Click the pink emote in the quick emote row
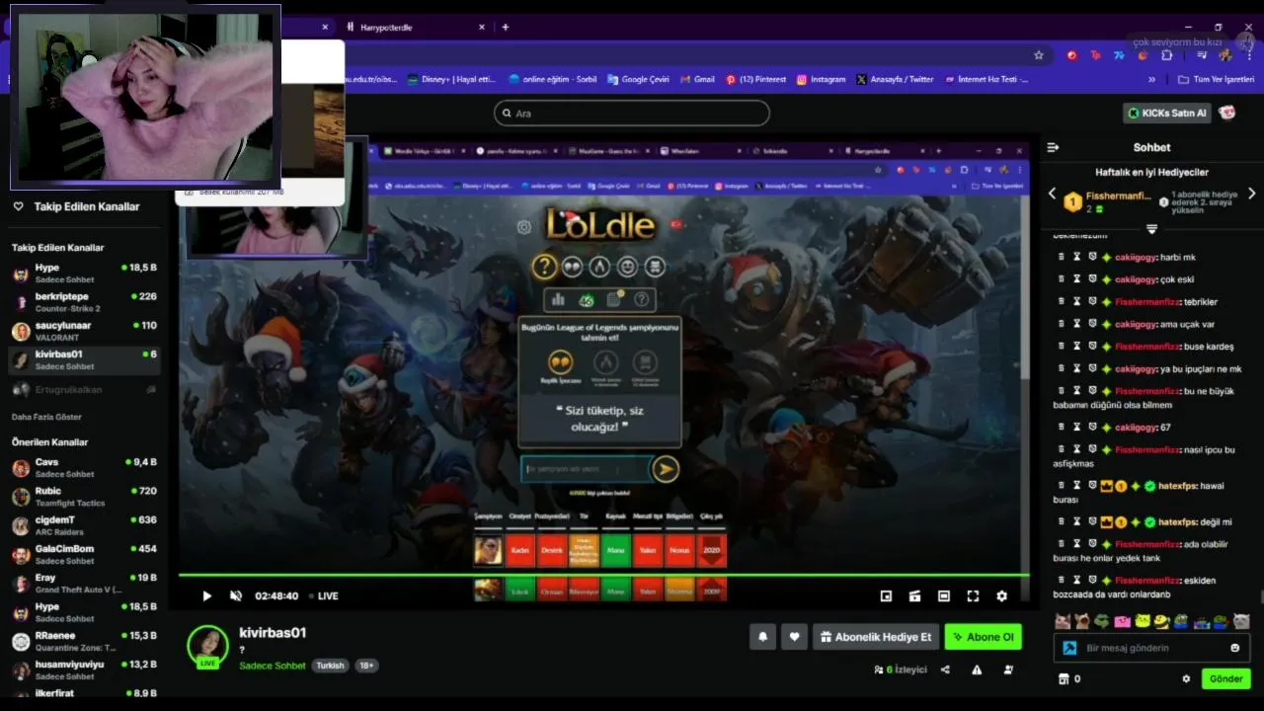Viewport: 1264px width, 711px height. point(1123,621)
